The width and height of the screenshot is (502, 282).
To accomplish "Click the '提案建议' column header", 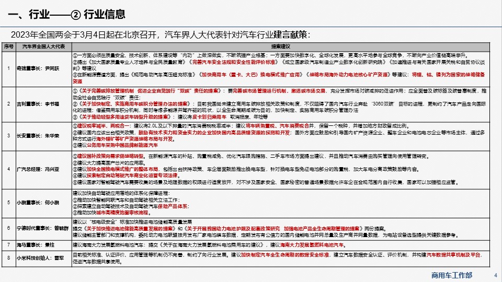I will [x=280, y=46].
